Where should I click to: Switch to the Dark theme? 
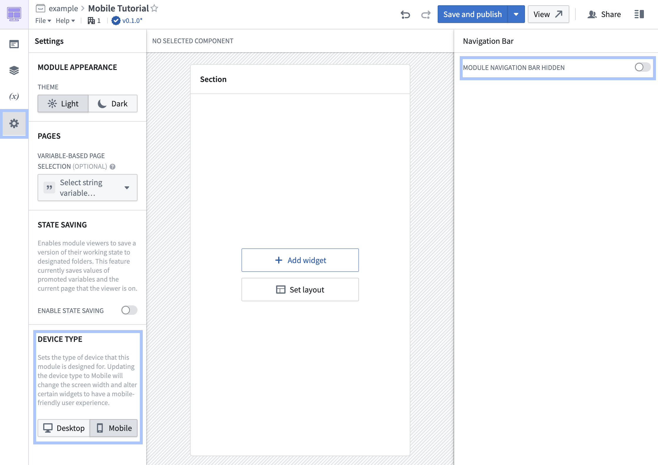[x=113, y=103]
